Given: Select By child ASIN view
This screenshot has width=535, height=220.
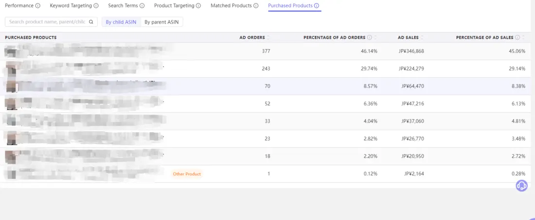Looking at the screenshot, I should coord(121,22).
